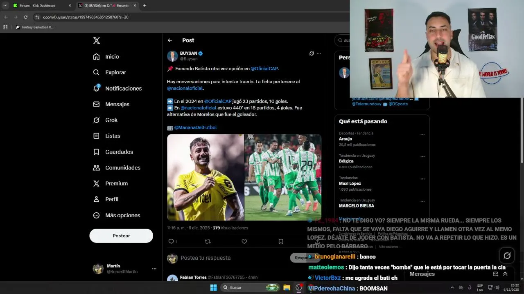Click @nacionaloficial link after 'pertenece al'

coord(185,88)
